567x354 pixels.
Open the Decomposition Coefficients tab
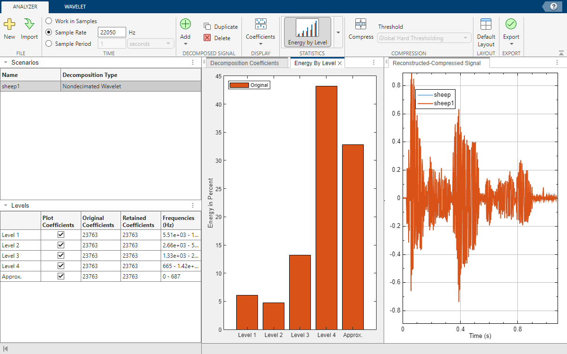(x=244, y=63)
